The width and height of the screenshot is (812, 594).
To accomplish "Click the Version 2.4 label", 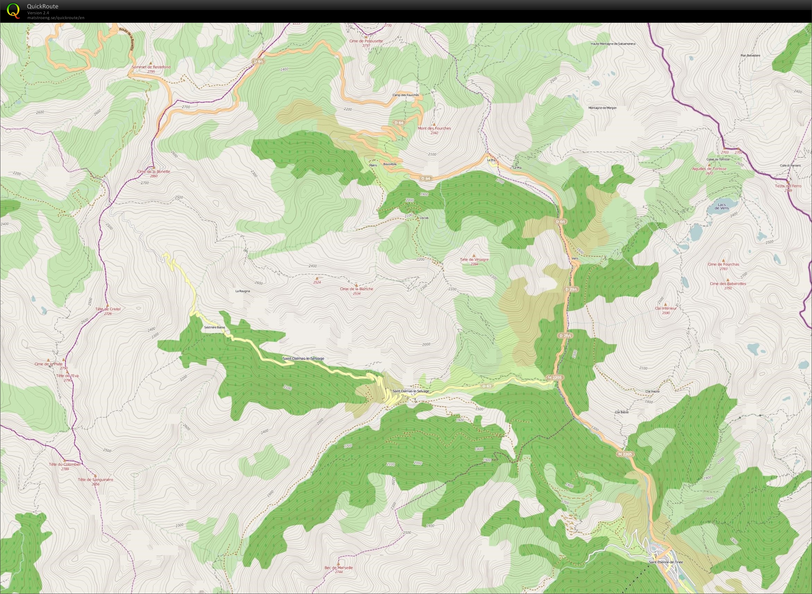I will (x=38, y=13).
